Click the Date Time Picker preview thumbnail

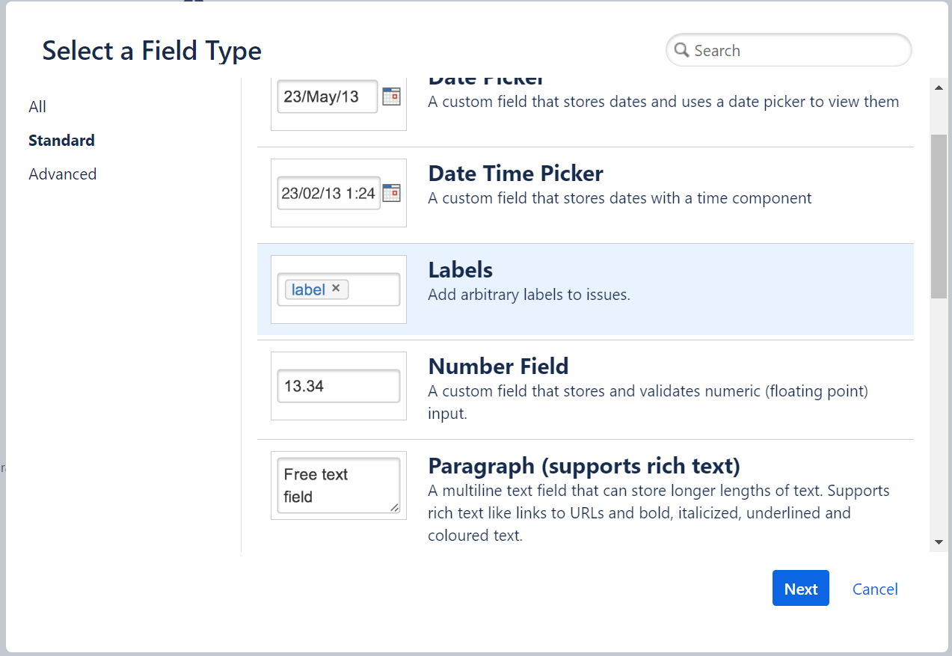338,193
